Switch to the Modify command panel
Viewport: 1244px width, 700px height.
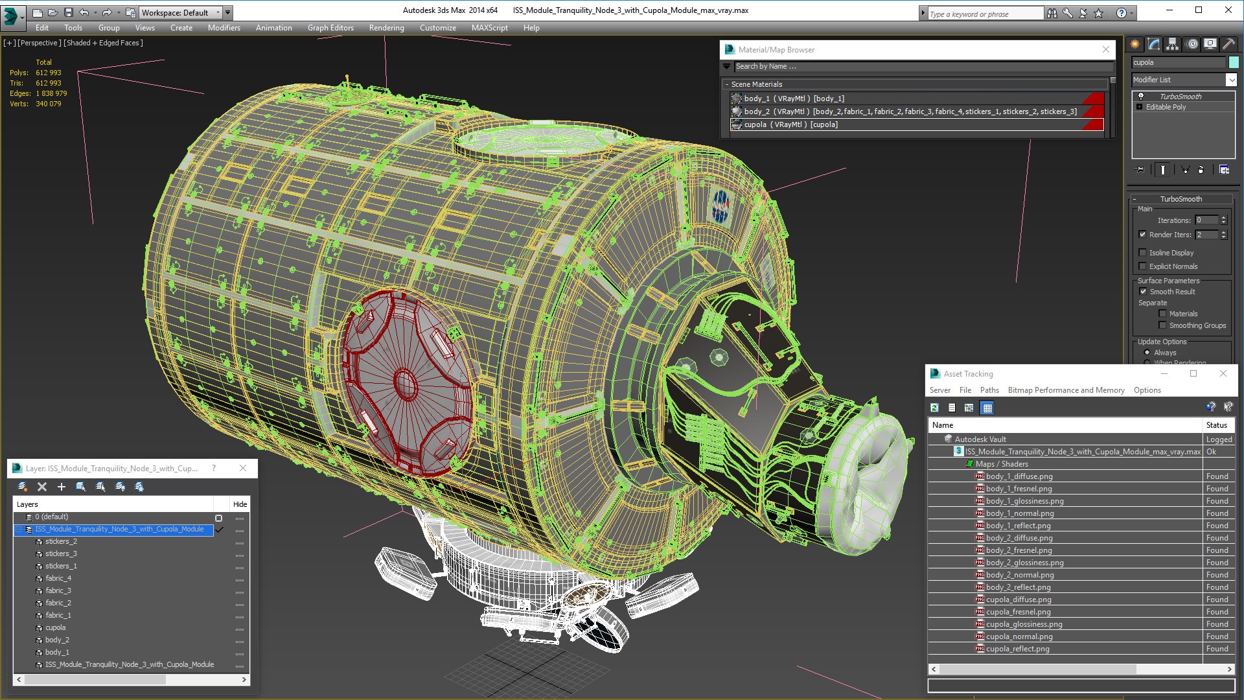tap(1153, 44)
